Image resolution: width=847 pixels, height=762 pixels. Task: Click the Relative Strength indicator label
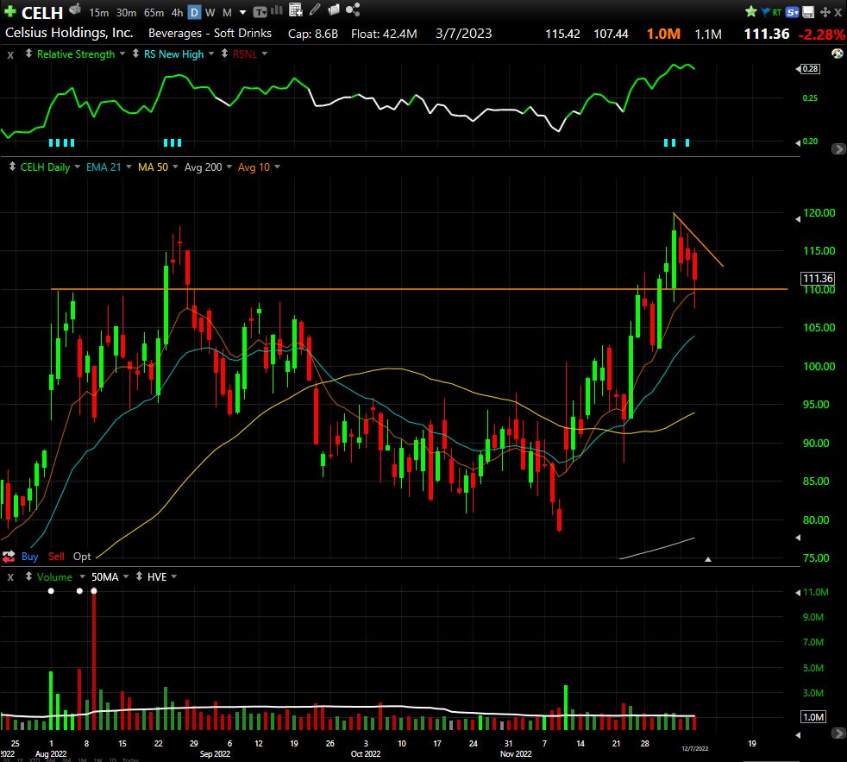tap(76, 54)
